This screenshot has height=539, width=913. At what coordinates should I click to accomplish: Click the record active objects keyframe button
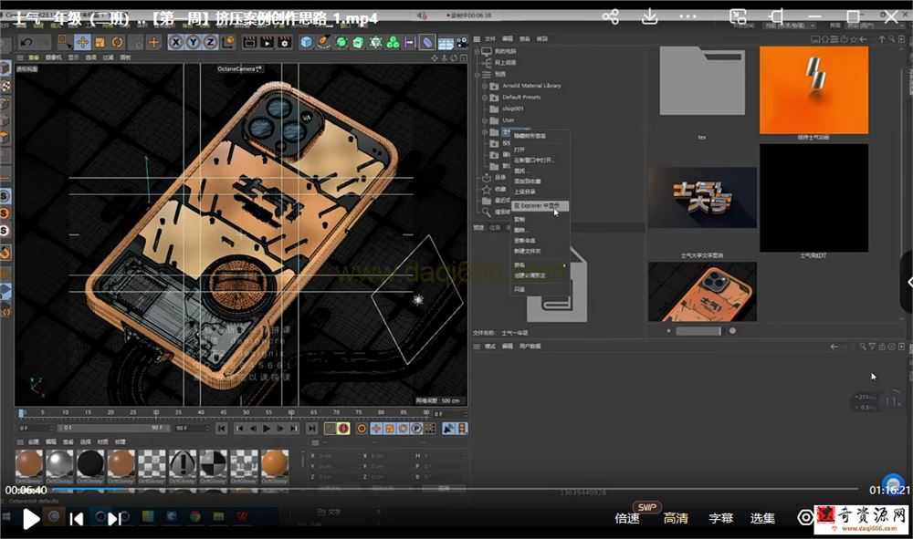point(331,429)
